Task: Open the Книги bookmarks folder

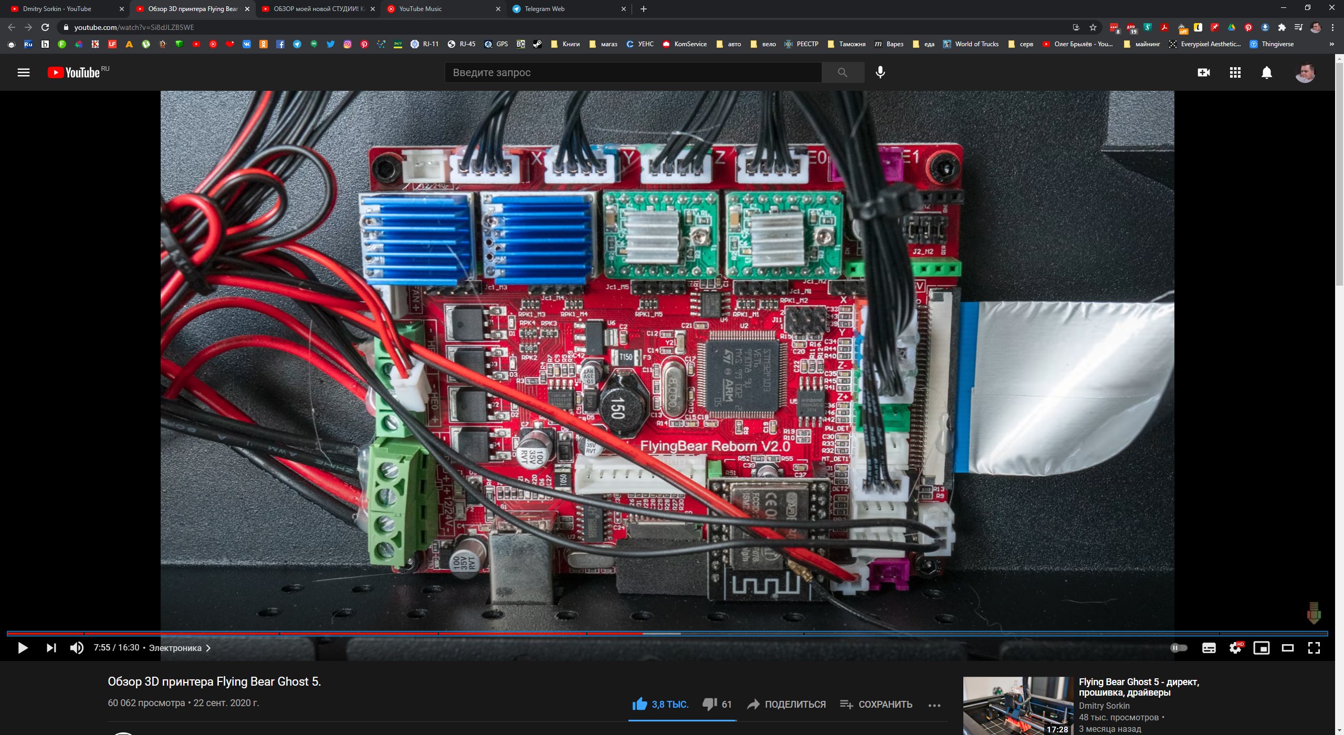Action: [x=565, y=44]
